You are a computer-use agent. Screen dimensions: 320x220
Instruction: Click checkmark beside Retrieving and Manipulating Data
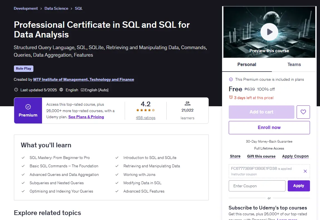(117, 166)
